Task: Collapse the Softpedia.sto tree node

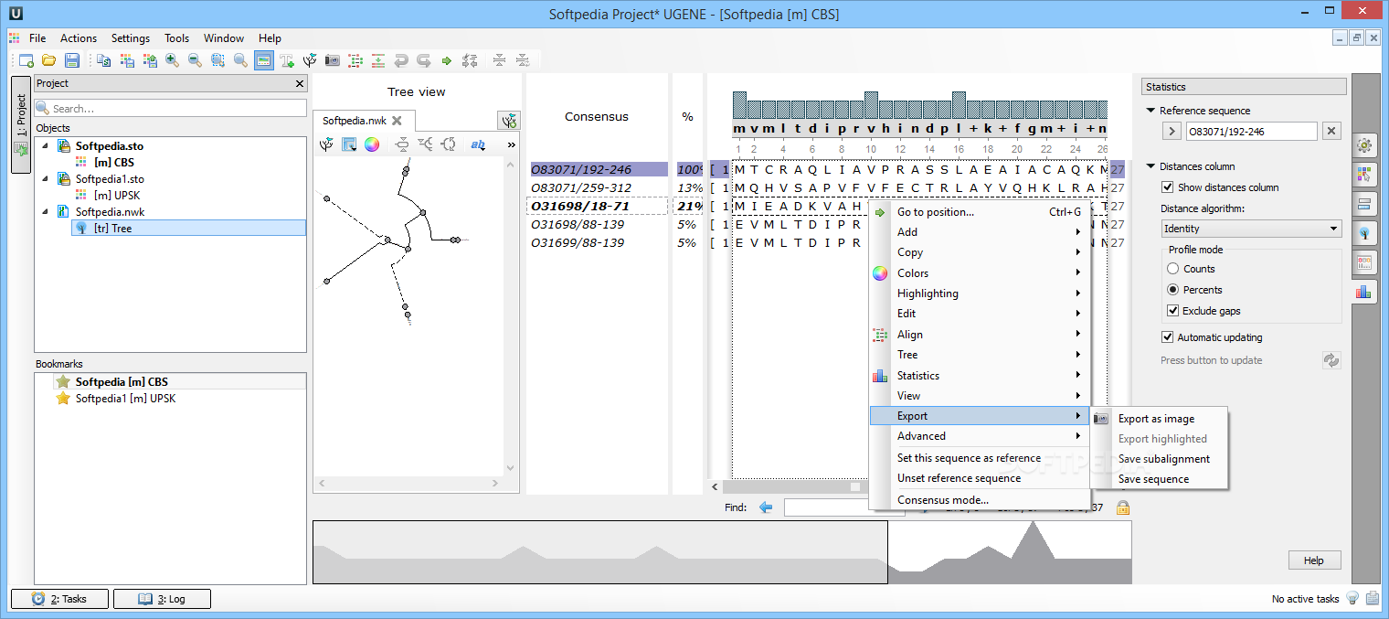Action: [45, 146]
